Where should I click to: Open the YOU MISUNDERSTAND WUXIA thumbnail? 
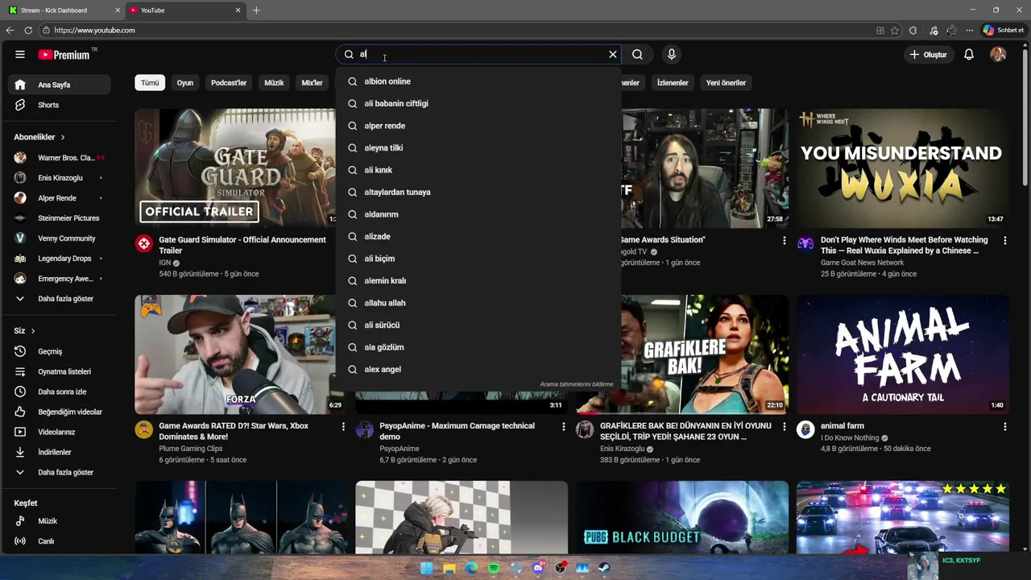[903, 168]
